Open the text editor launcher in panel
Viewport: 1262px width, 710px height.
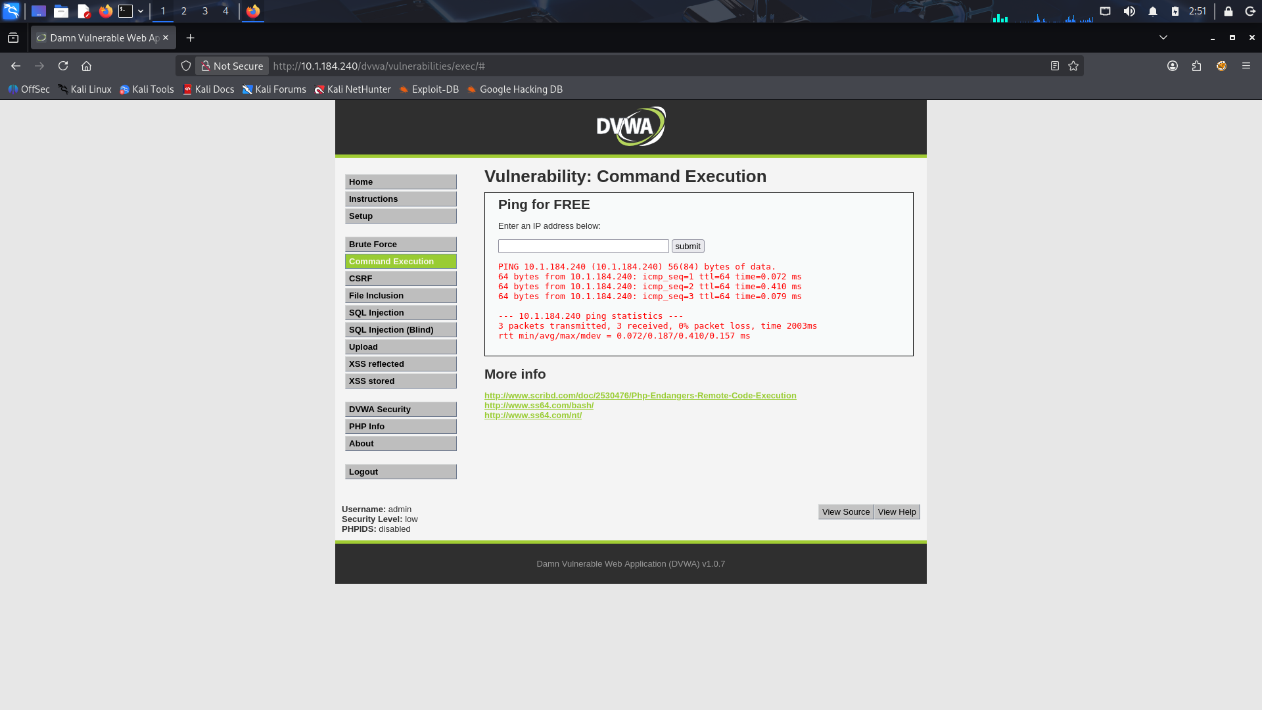click(83, 11)
